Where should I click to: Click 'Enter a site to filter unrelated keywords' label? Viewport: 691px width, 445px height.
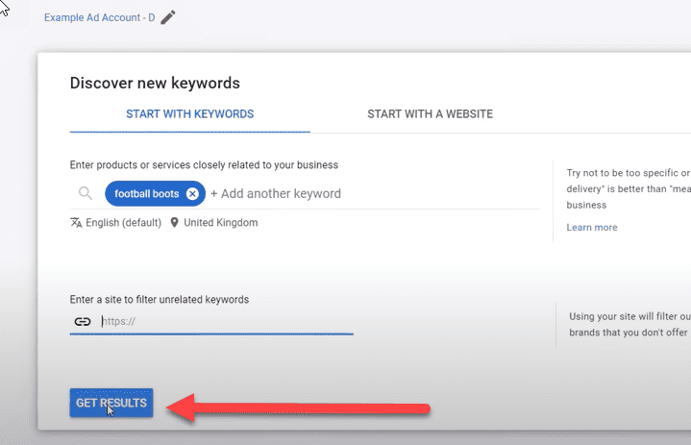click(x=160, y=300)
